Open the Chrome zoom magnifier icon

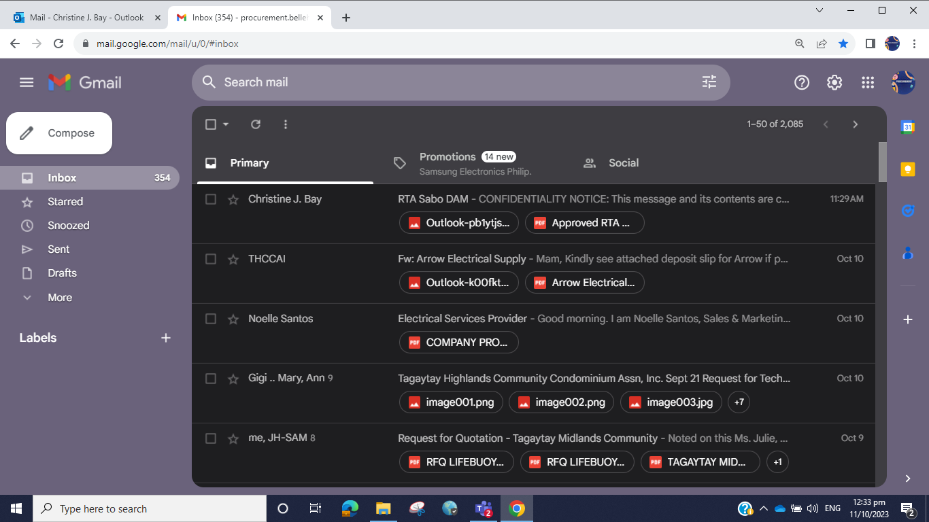coord(800,43)
